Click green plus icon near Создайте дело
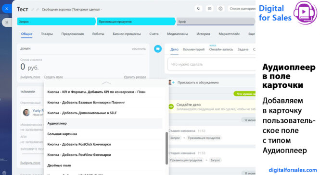This screenshot has width=320, height=175. point(171,106)
